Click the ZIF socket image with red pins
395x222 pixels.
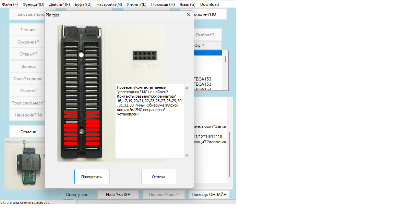(81, 92)
